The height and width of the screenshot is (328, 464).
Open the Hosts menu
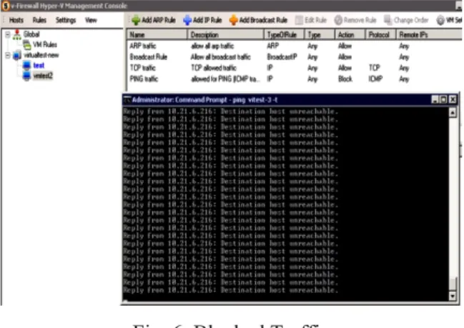(16, 20)
